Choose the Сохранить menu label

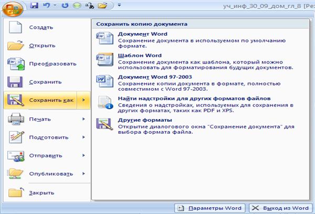(45, 82)
